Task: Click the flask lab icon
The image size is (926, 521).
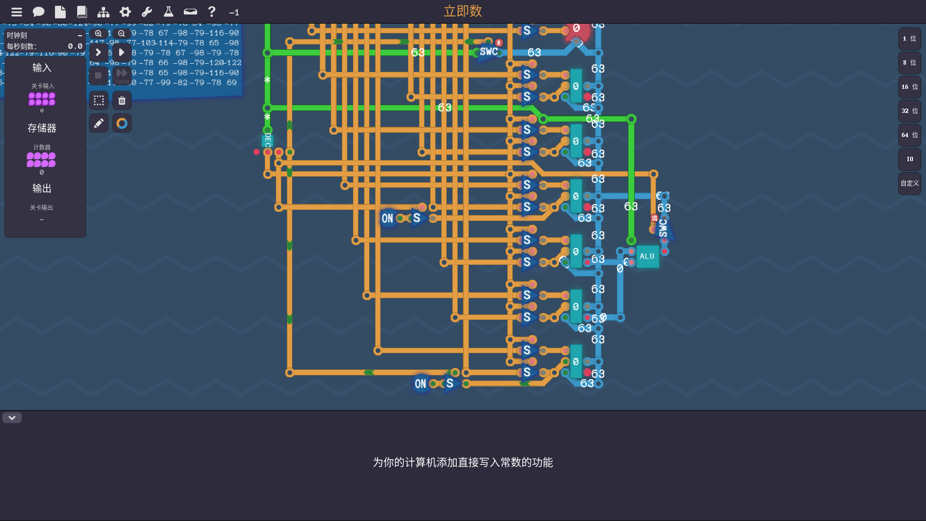Action: click(x=168, y=12)
